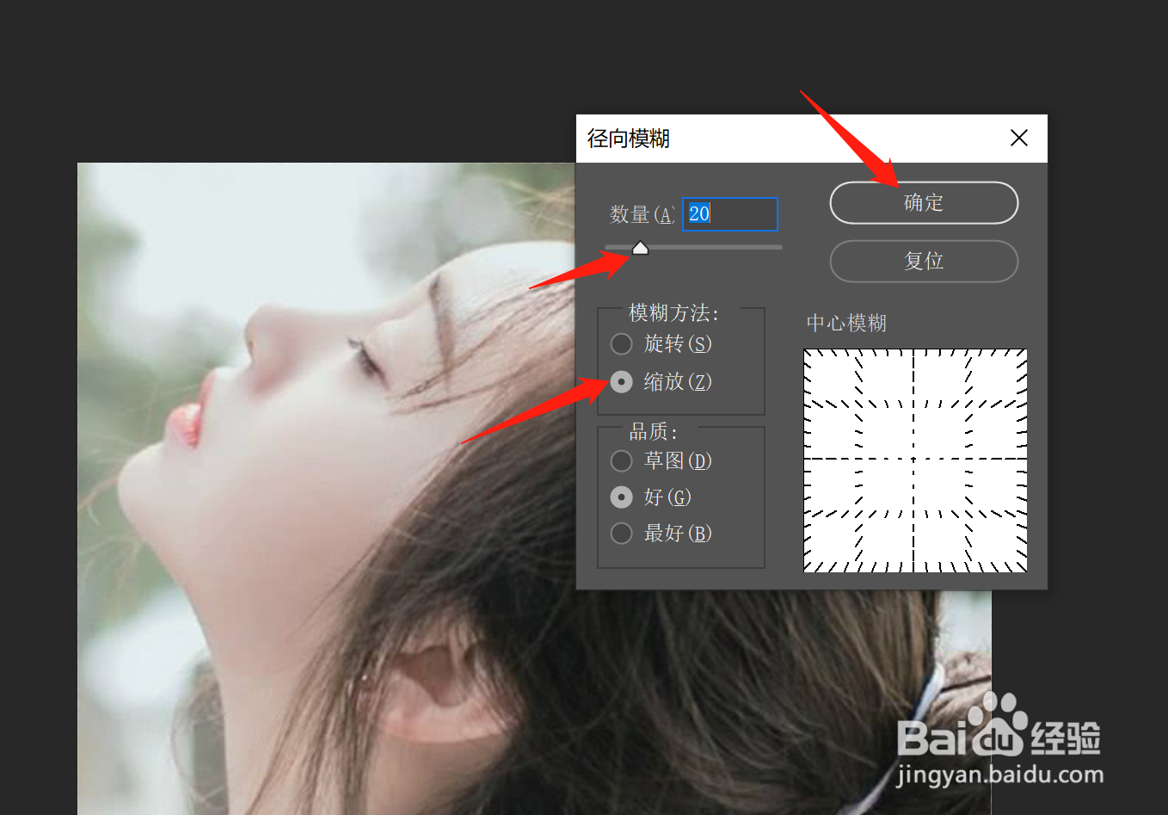The width and height of the screenshot is (1168, 815).
Task: Choose 草图(D) draft quality
Action: pos(661,461)
